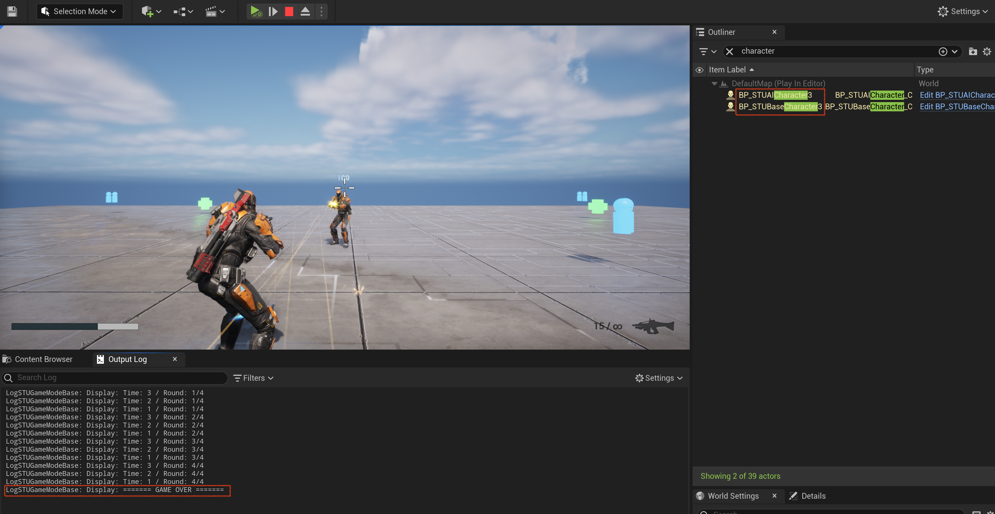Open the Output Log Filters dropdown

click(254, 378)
